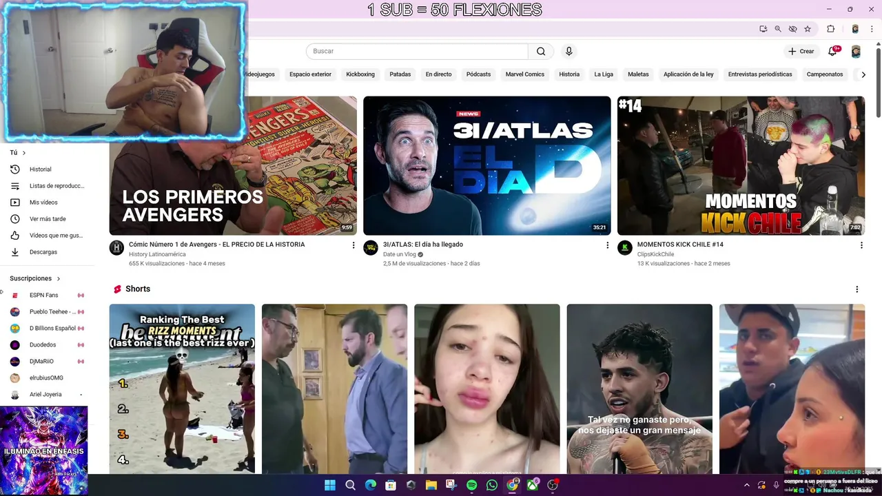
Task: Select the Kickboxing chip
Action: (x=360, y=74)
